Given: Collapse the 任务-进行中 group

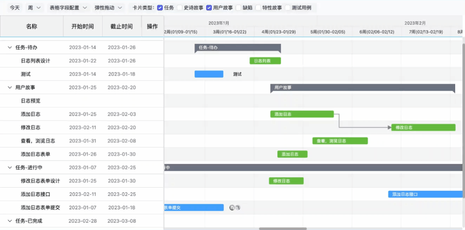Looking at the screenshot, I should 10,167.
